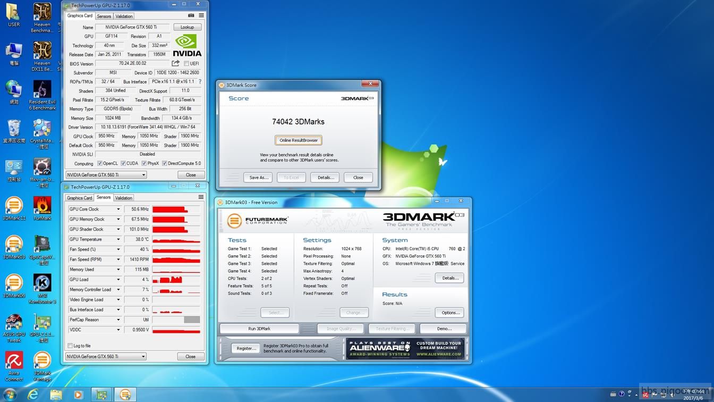
Task: Click the Run 3DMark button
Action: tap(259, 329)
